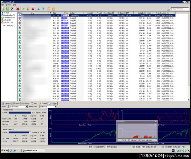Open the Help menu

click(14, 5)
